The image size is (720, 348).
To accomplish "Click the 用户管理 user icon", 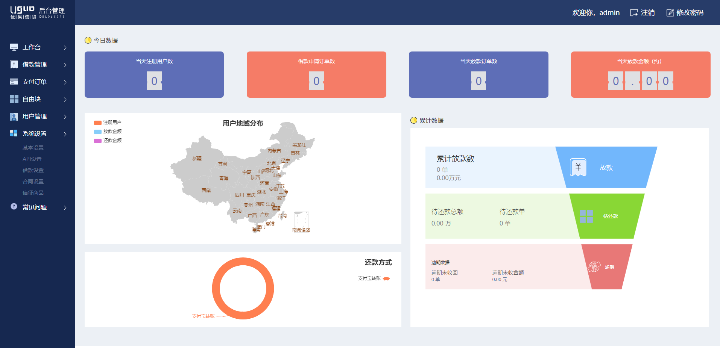I will point(14,117).
